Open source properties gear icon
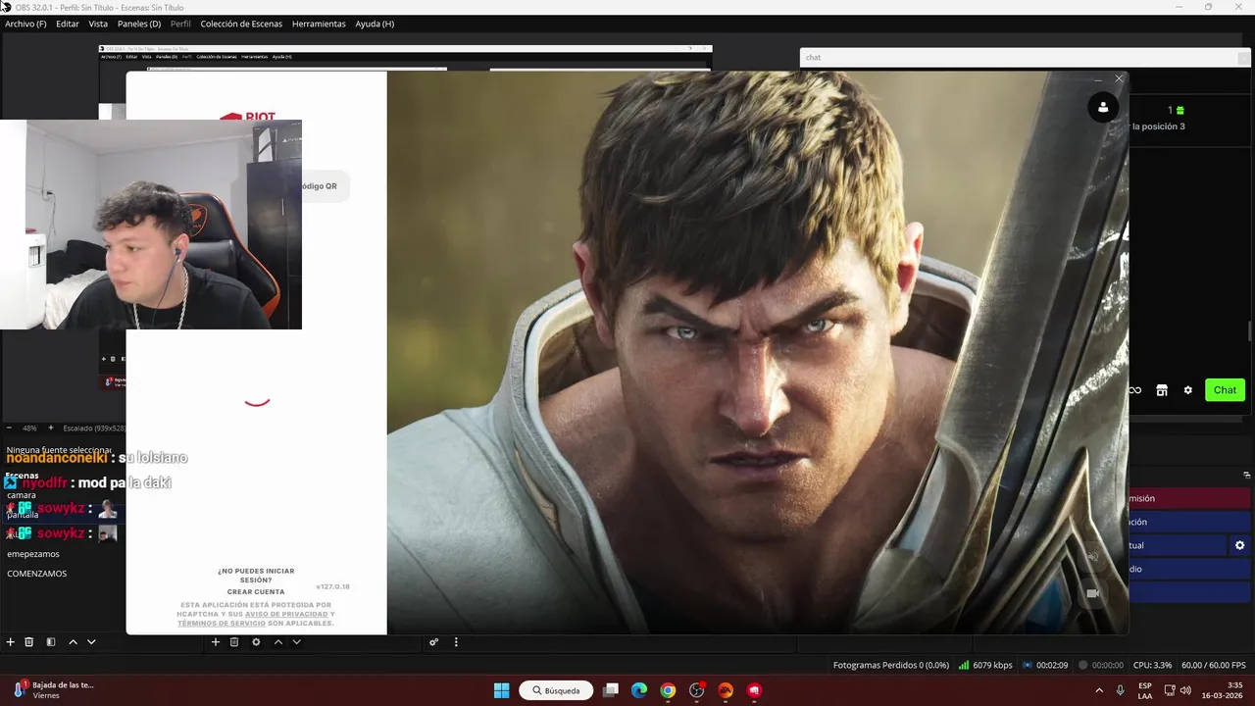1255x706 pixels. pos(256,642)
